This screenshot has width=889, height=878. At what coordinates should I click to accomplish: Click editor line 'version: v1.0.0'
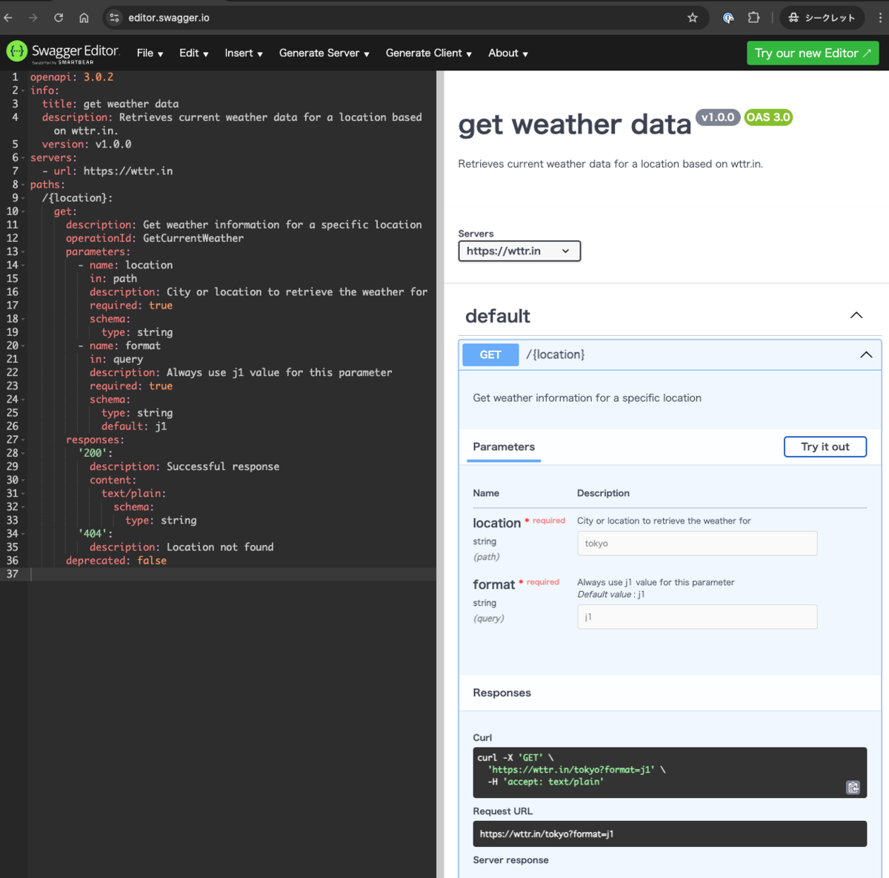[x=87, y=145]
